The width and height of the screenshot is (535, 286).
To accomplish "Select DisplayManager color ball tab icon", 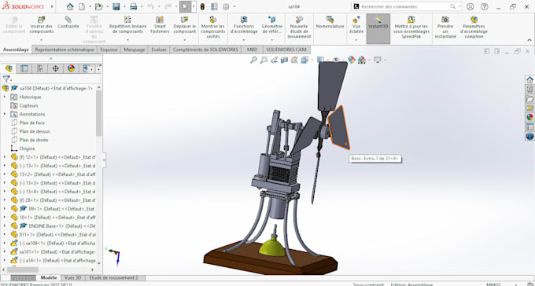I will click(71, 68).
